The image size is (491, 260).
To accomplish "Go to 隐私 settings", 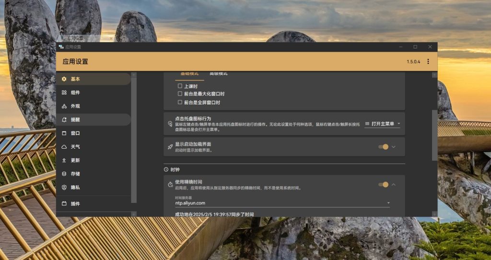I will [94, 188].
